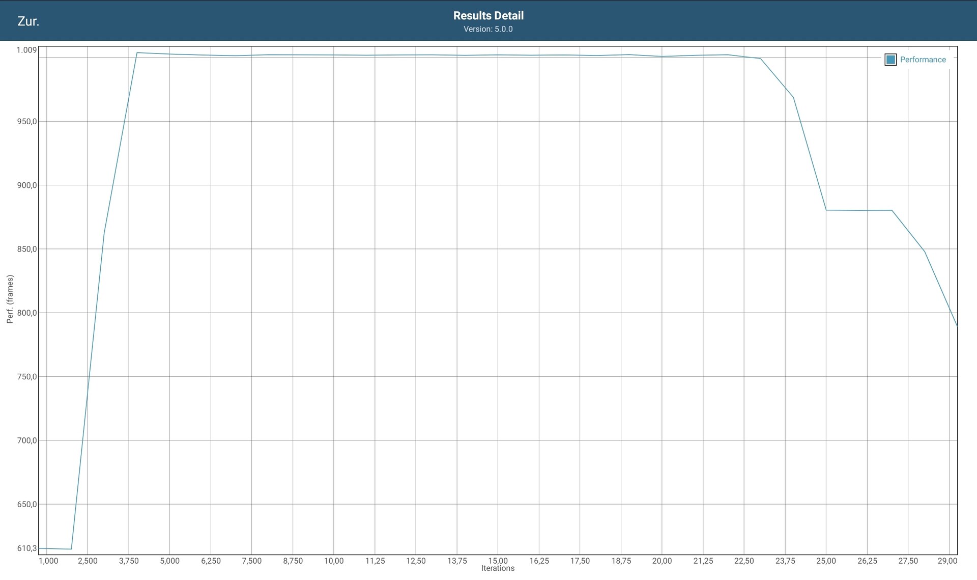The height and width of the screenshot is (580, 977).
Task: Click the 23,75 x-axis label
Action: [785, 561]
